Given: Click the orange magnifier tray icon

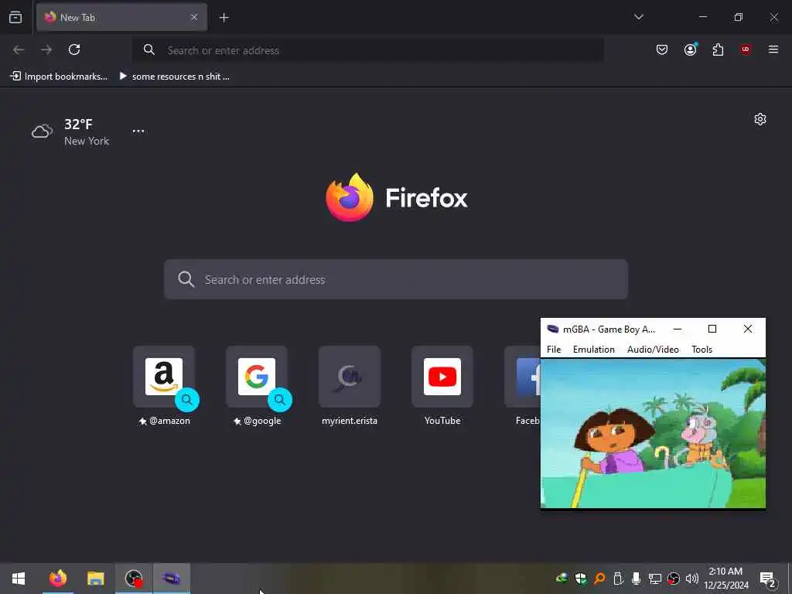Looking at the screenshot, I should coord(599,579).
